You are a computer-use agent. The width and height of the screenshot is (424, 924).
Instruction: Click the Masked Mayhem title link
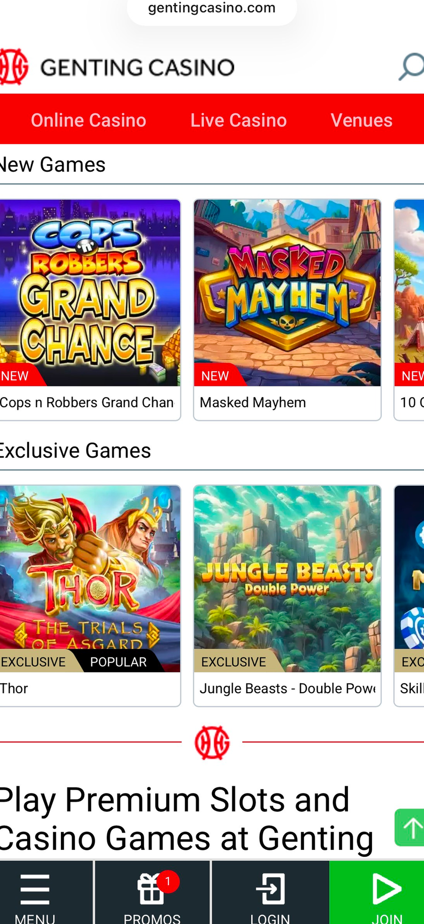pyautogui.click(x=253, y=403)
